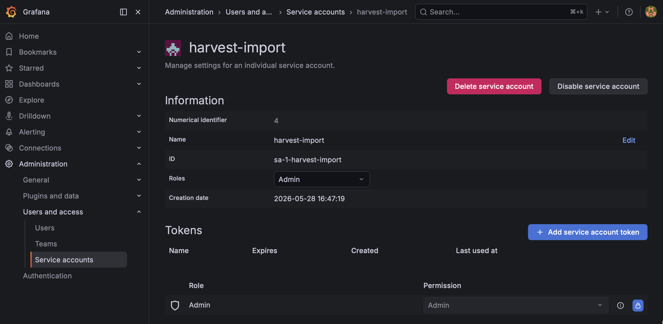Expand the General subsection chevron
The width and height of the screenshot is (663, 324).
139,180
